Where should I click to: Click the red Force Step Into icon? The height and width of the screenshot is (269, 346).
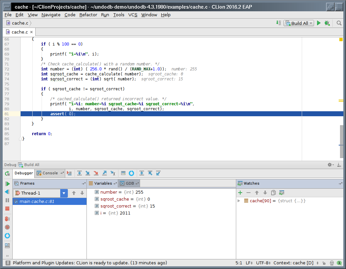click(96, 173)
